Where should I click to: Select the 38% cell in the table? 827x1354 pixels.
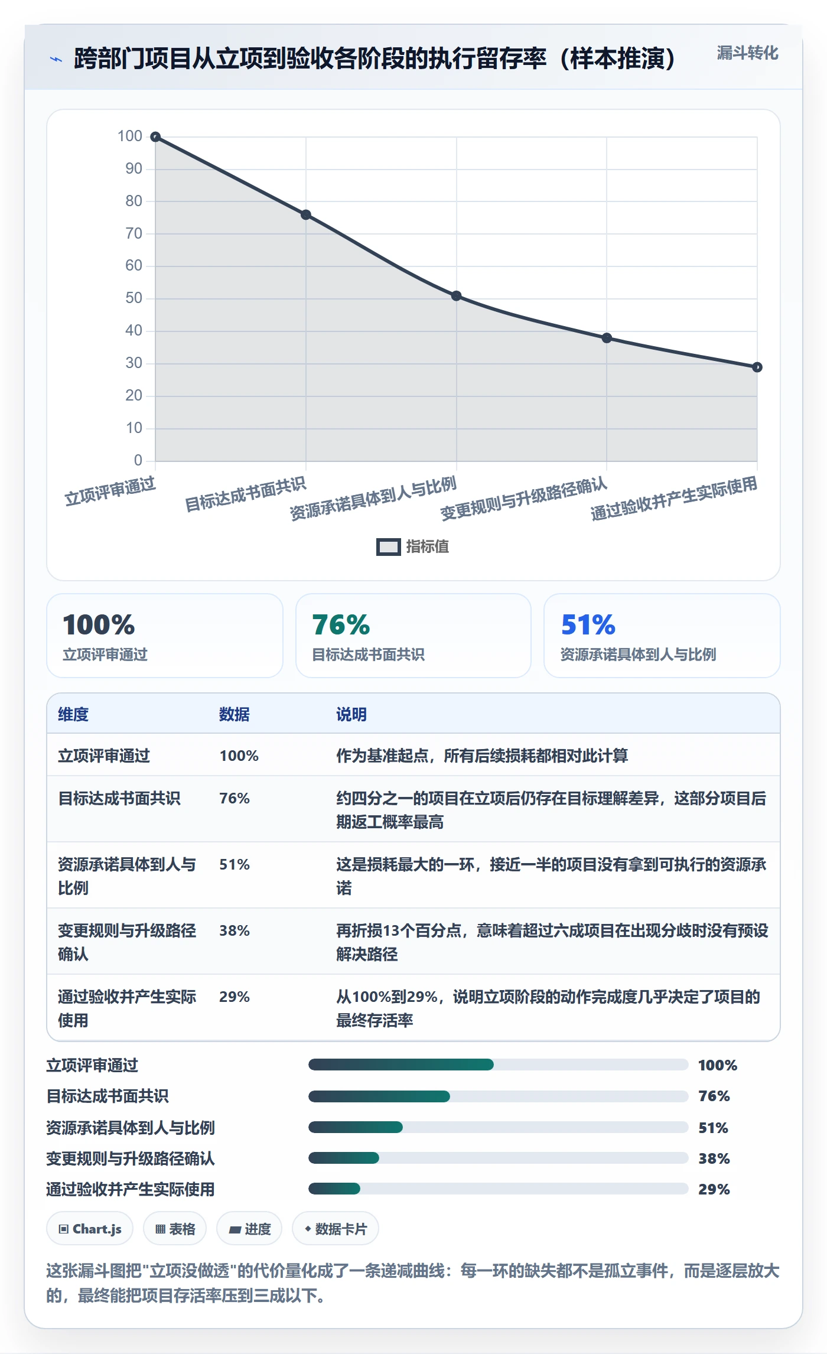[235, 930]
